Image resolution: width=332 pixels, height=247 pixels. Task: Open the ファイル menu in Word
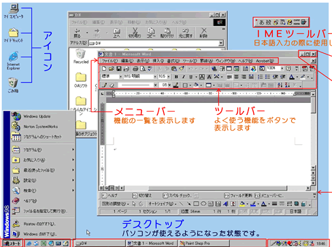tap(110, 61)
